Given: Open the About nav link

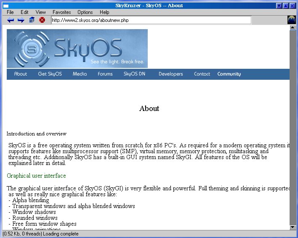Looking at the screenshot, I should [21, 74].
